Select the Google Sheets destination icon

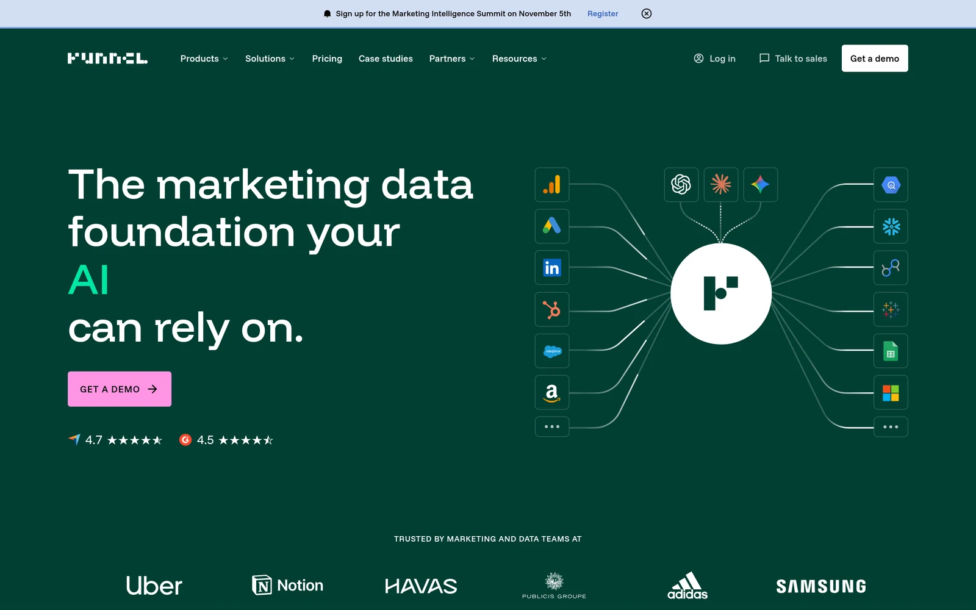pyautogui.click(x=891, y=351)
